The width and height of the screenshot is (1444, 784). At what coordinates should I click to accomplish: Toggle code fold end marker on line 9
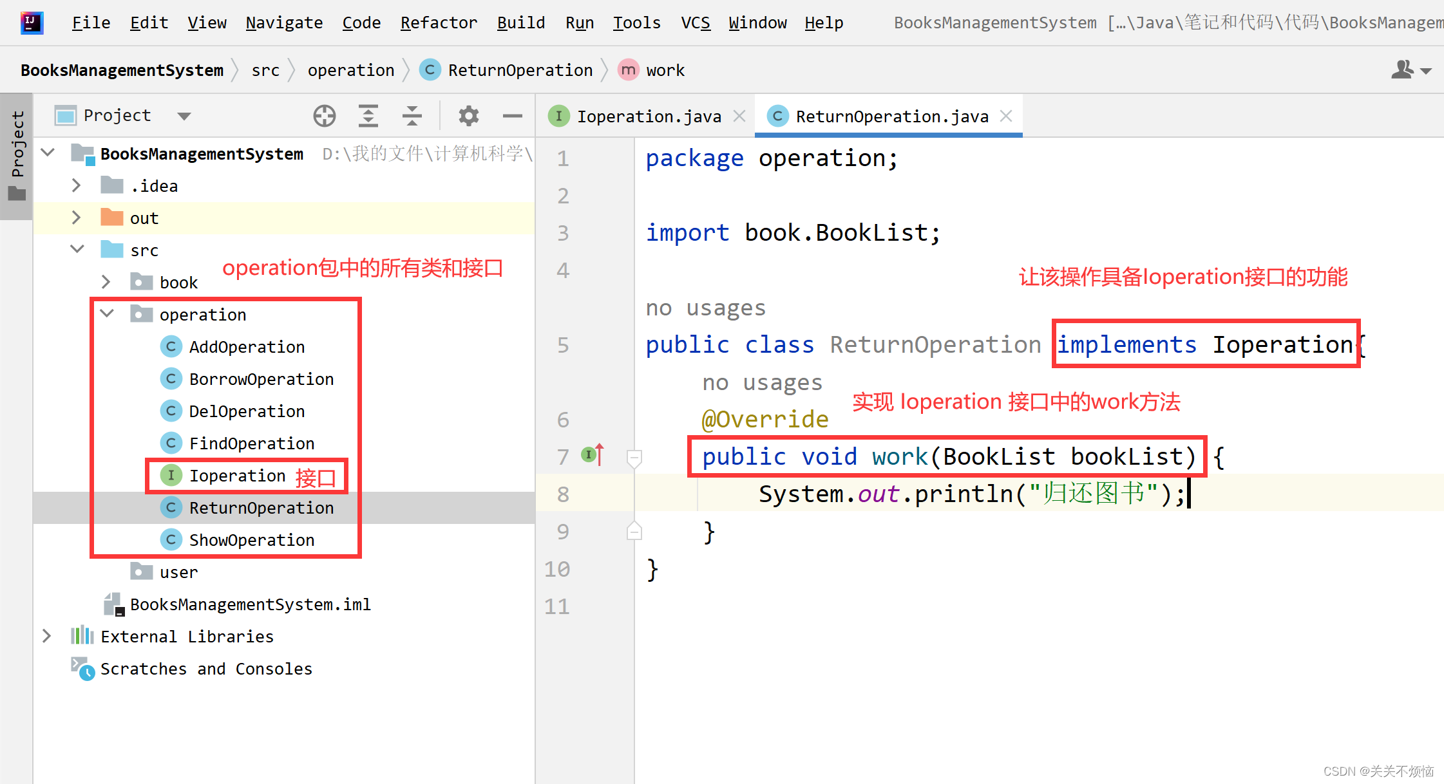pos(634,532)
